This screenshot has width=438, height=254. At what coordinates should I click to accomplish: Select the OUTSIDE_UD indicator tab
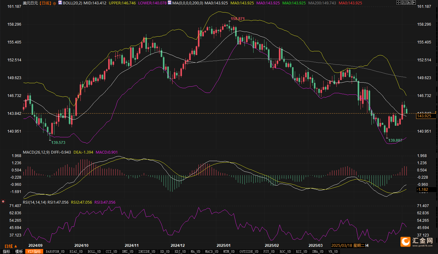pos(249,251)
